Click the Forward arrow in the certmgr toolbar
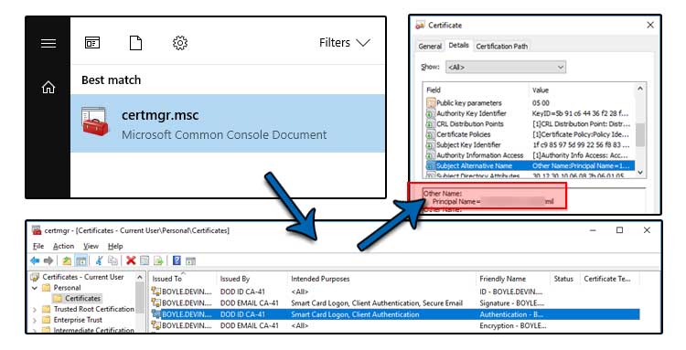 pyautogui.click(x=48, y=260)
